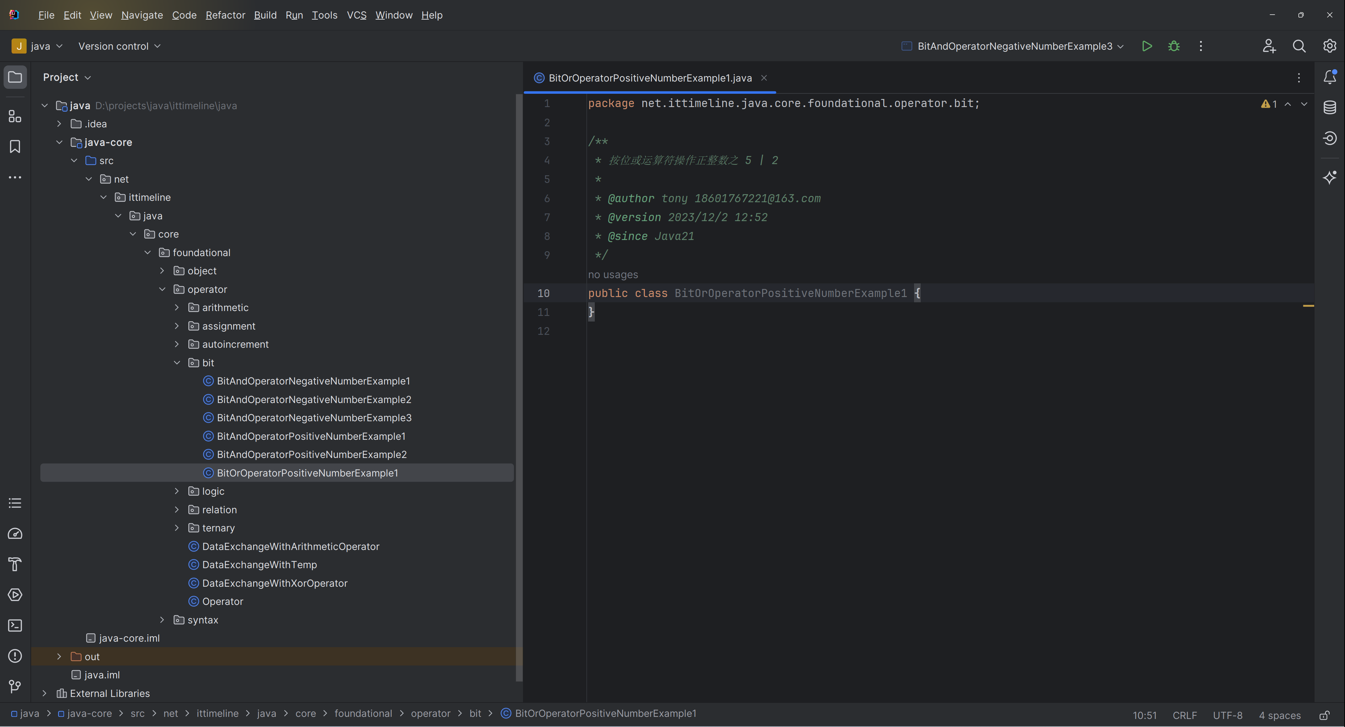The height and width of the screenshot is (727, 1345).
Task: Open more run actions menu
Action: tap(1201, 46)
